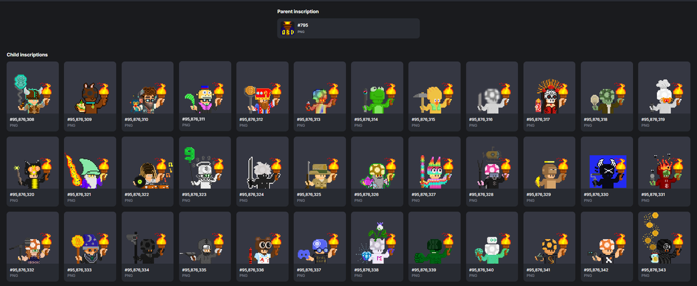The width and height of the screenshot is (697, 286).
Task: Open red-bearded character thumbnail #95,876,312
Action: pos(263,88)
